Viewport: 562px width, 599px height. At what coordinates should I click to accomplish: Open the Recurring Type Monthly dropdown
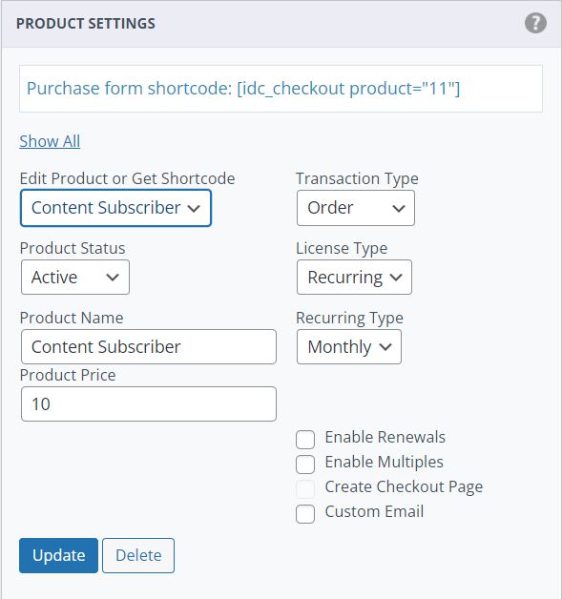pos(349,346)
